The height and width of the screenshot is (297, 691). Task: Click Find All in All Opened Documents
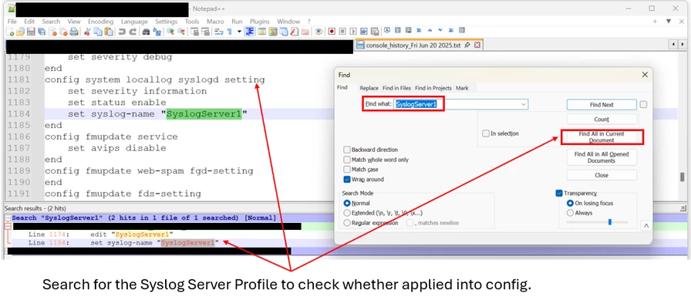602,157
